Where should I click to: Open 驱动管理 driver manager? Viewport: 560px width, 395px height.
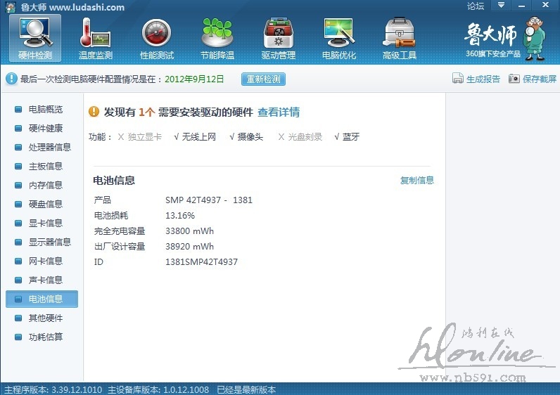pyautogui.click(x=278, y=39)
